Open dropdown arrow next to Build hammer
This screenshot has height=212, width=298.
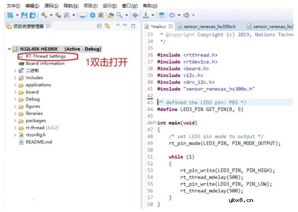click(x=50, y=16)
